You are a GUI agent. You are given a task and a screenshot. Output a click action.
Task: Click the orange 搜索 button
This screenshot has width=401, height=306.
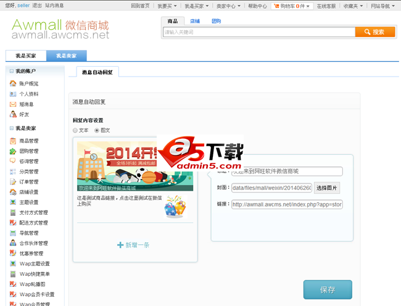pyautogui.click(x=375, y=32)
